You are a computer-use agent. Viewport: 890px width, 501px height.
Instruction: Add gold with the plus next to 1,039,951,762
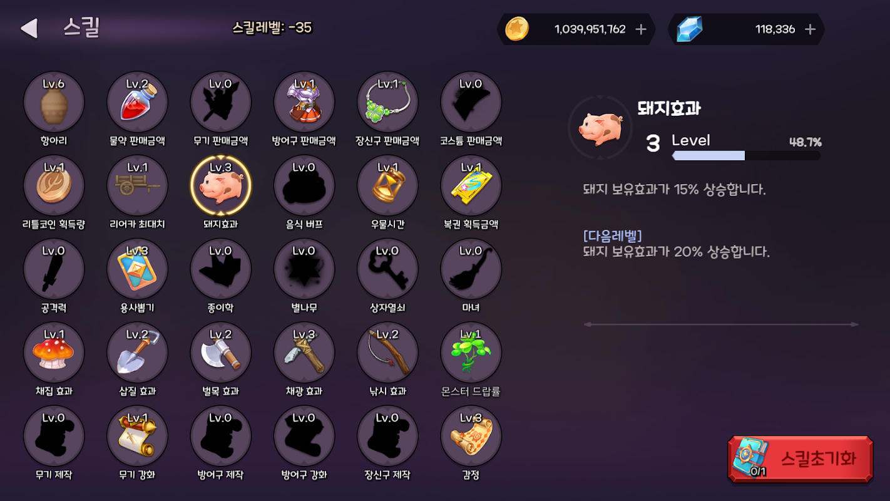coord(641,29)
